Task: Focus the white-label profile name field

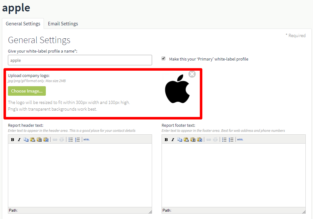Action: (80, 60)
